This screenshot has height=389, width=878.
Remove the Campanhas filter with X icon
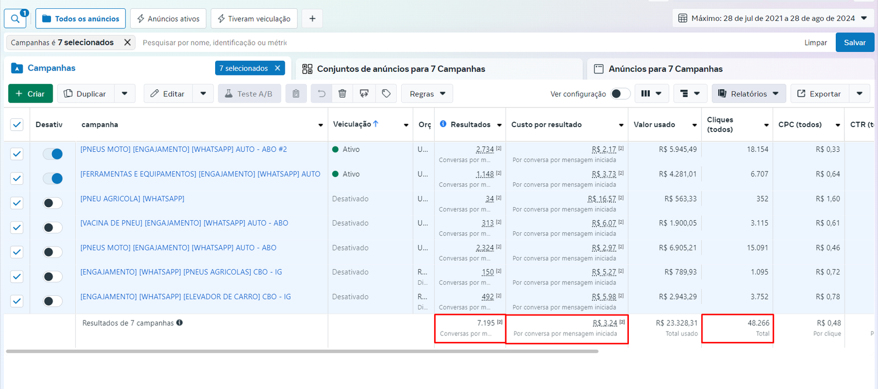[x=127, y=42]
